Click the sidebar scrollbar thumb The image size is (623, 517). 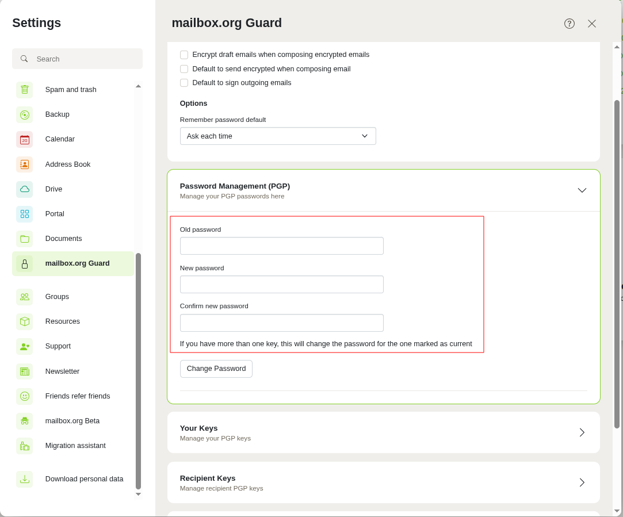coord(138,372)
